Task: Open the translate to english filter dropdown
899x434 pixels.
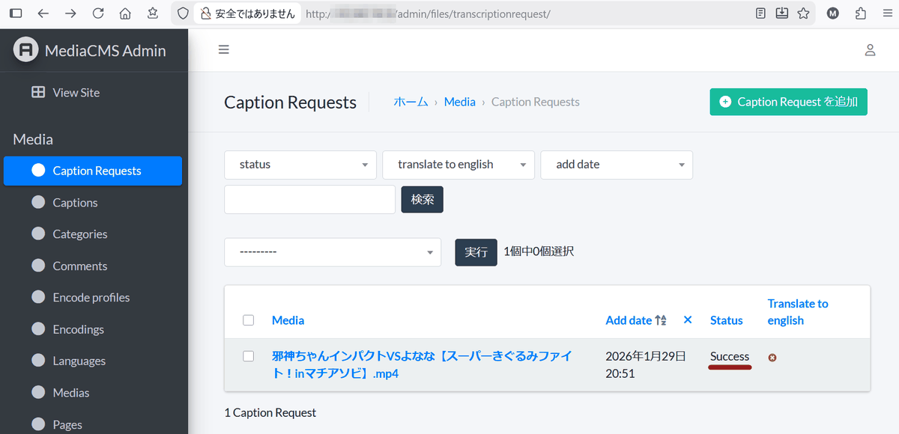Action: [458, 165]
